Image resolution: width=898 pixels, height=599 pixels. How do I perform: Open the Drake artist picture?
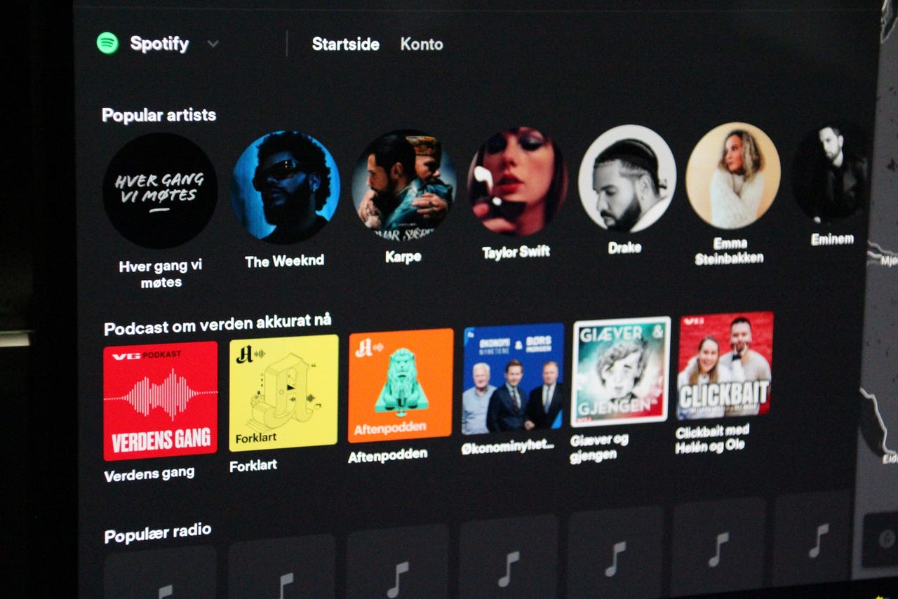tap(626, 178)
